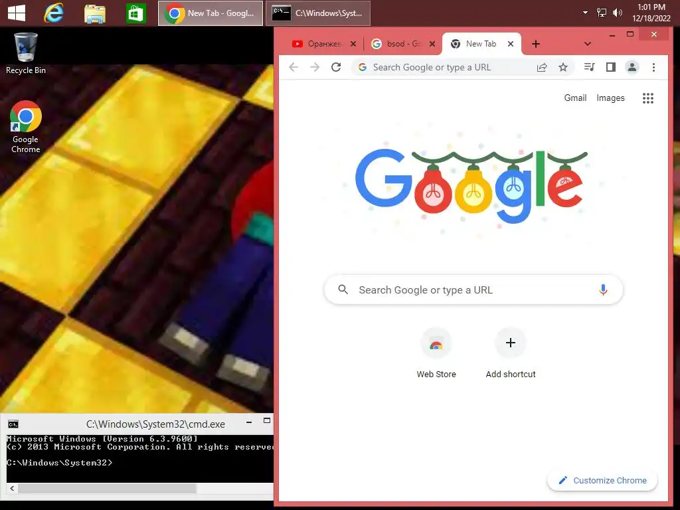Open network status tray icon
The width and height of the screenshot is (680, 510).
click(x=601, y=13)
